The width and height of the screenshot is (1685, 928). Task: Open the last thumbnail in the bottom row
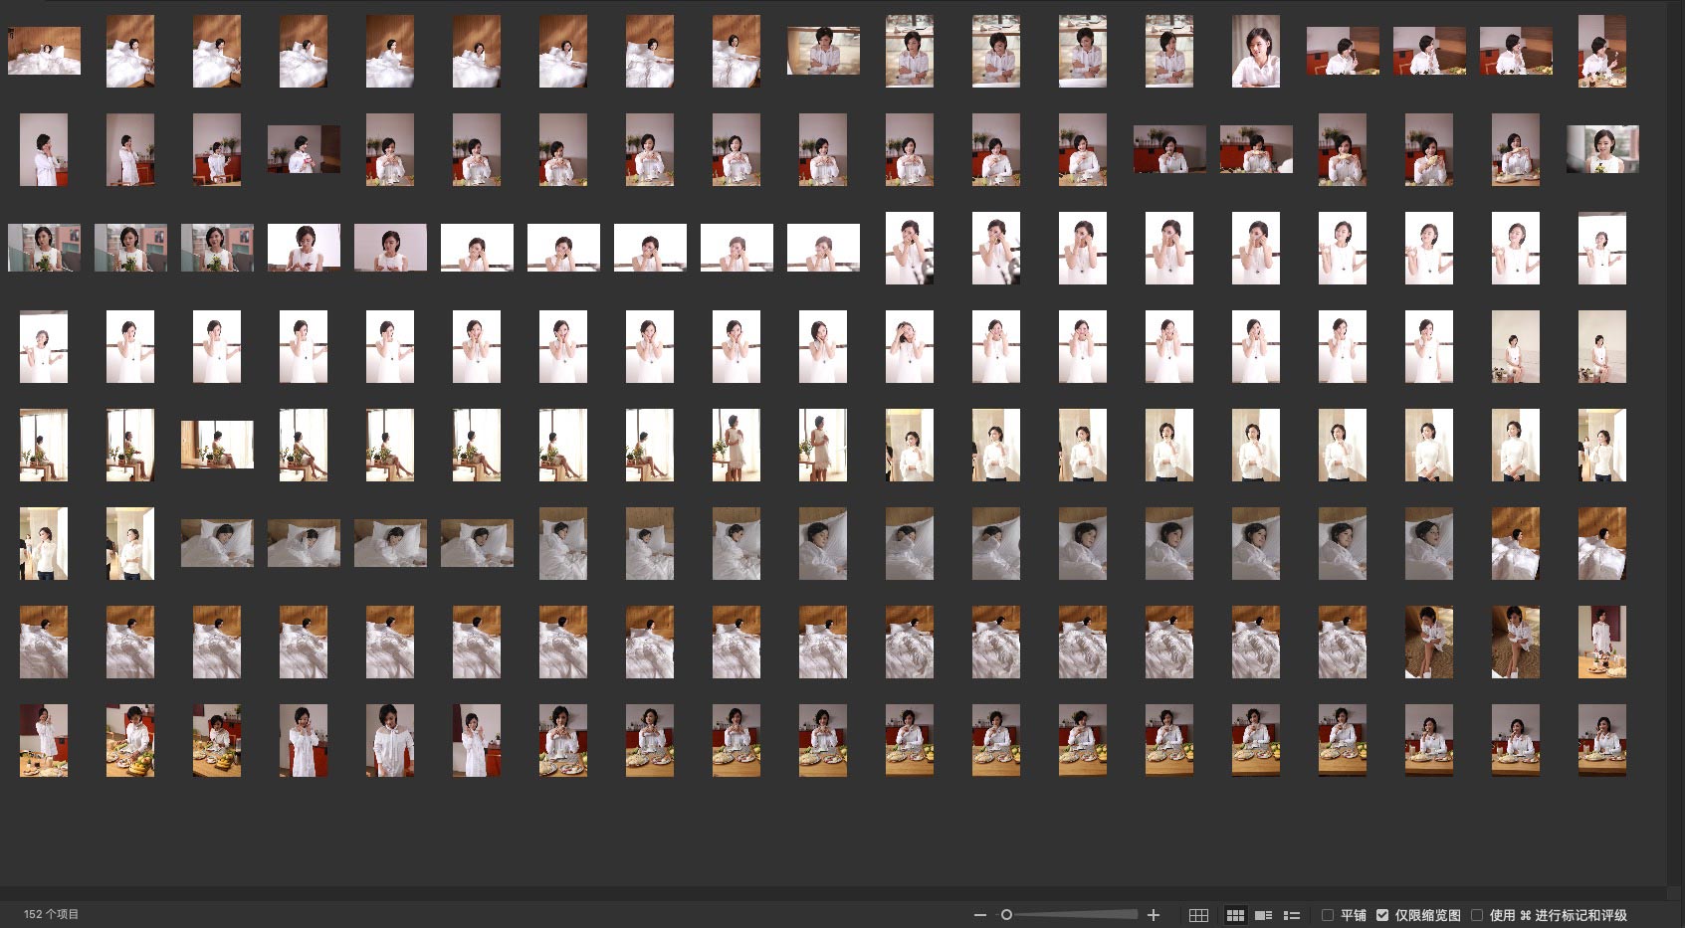(1601, 740)
